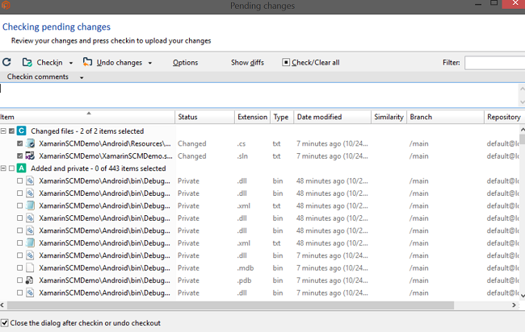Expand the Checkin comments dropdown
This screenshot has height=332, width=525.
tap(82, 77)
